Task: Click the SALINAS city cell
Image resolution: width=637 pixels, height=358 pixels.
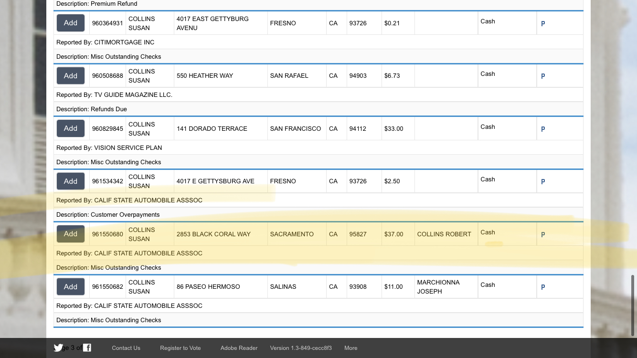Action: [x=297, y=287]
